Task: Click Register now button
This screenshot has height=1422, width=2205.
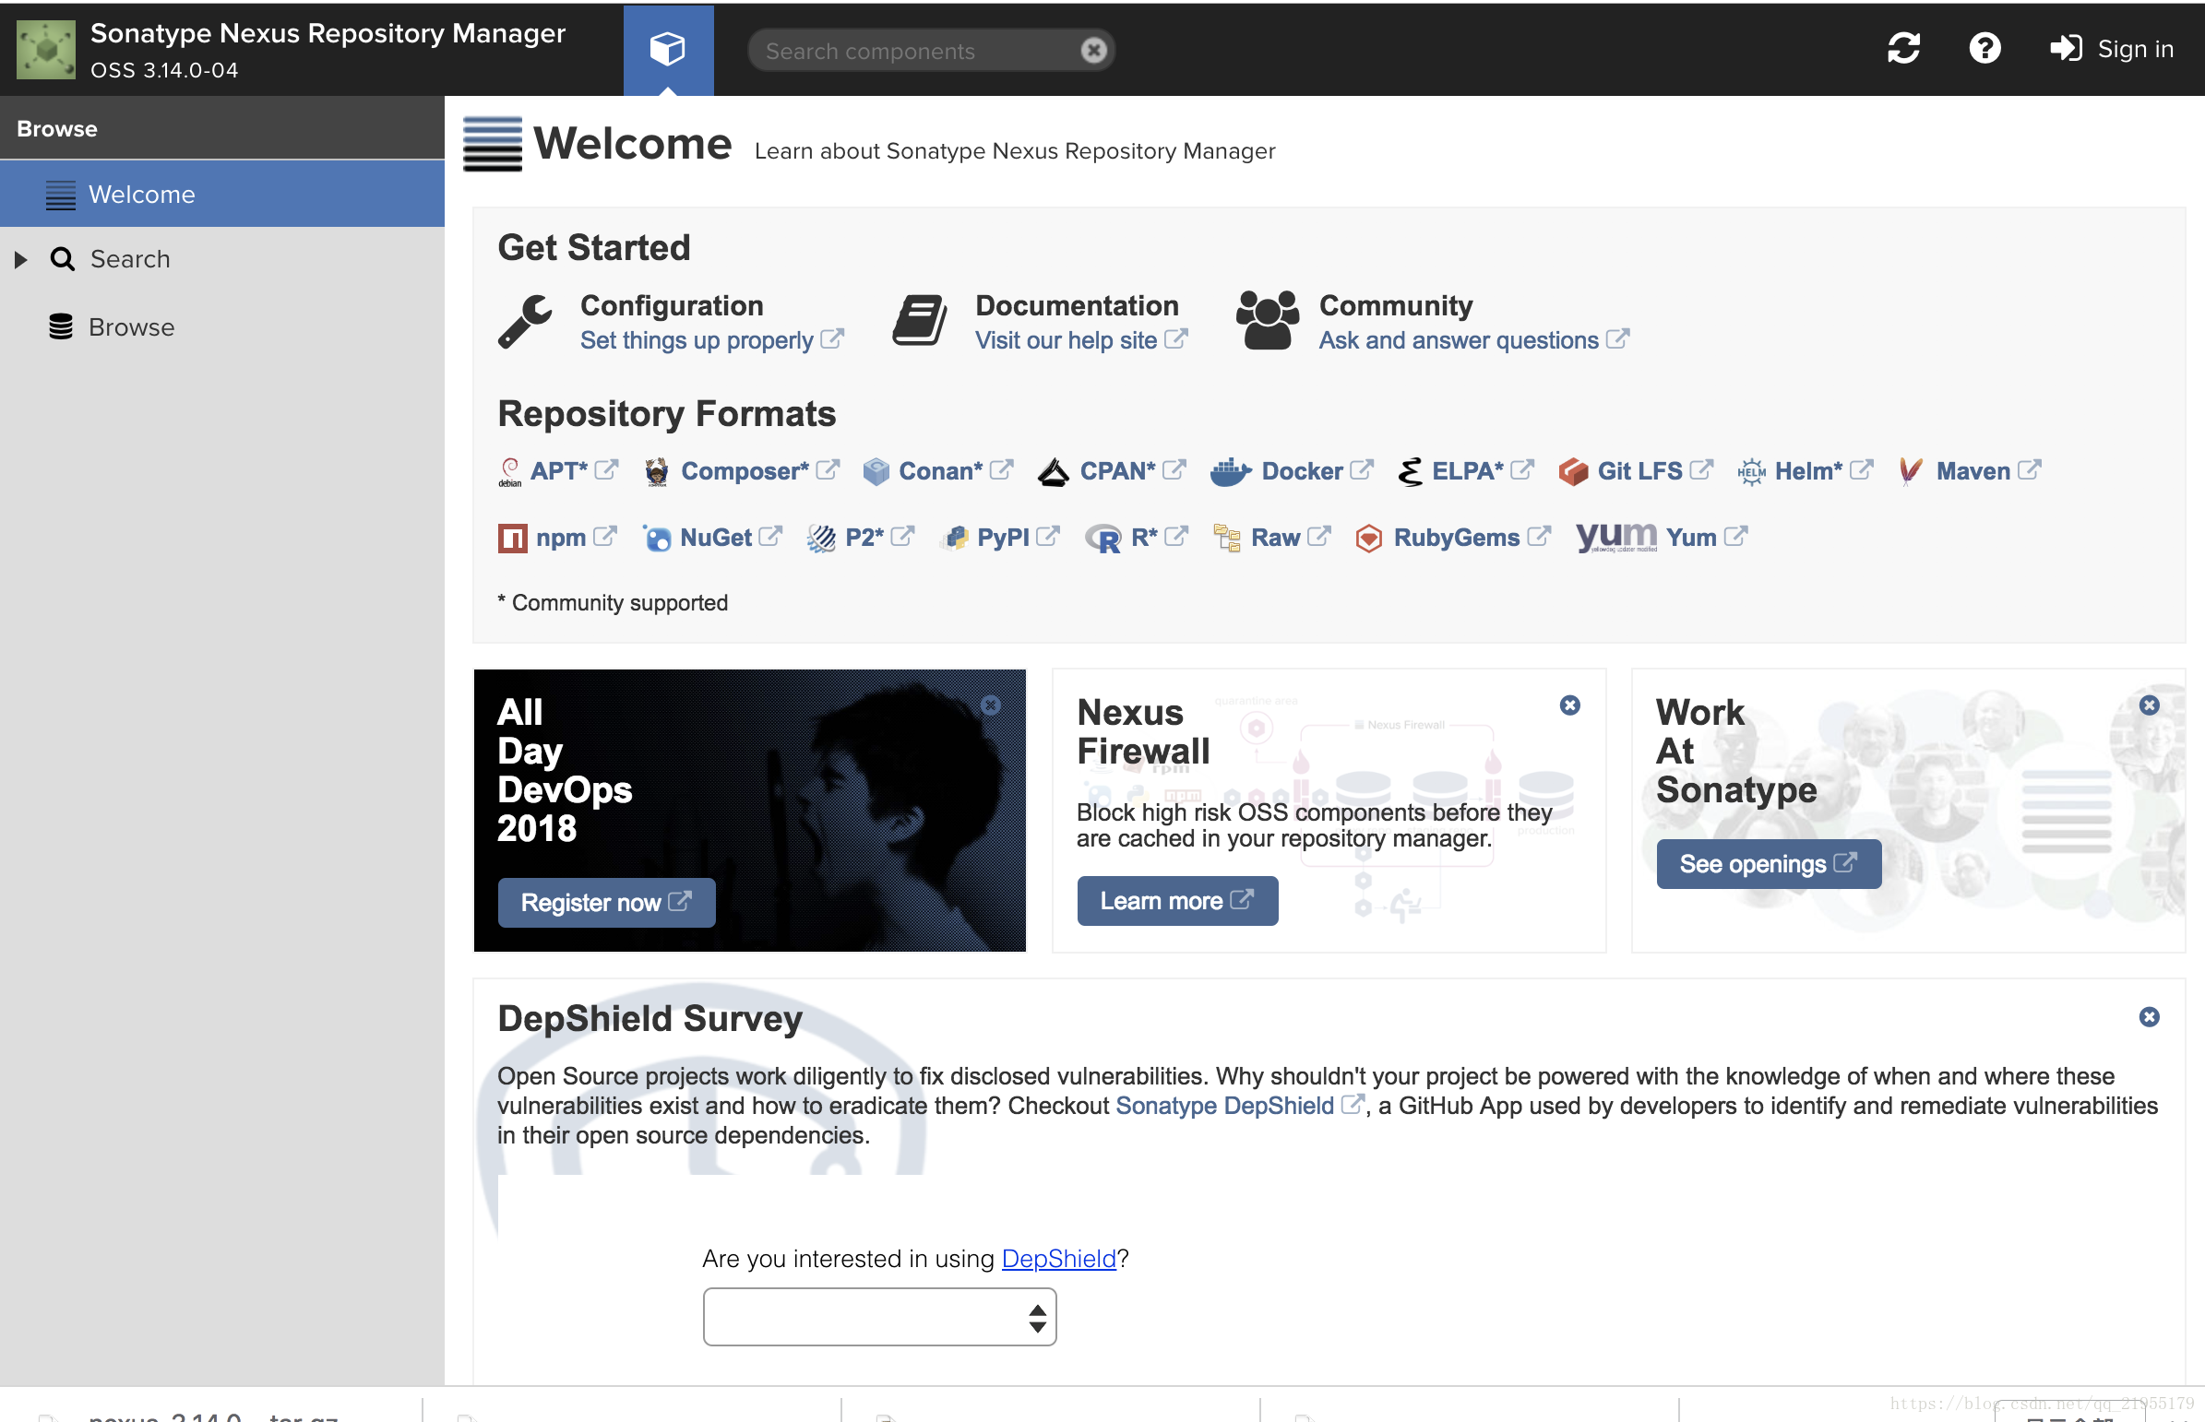Action: [x=606, y=903]
